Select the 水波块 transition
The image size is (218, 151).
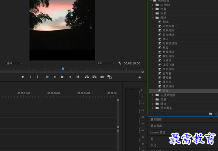[167, 61]
